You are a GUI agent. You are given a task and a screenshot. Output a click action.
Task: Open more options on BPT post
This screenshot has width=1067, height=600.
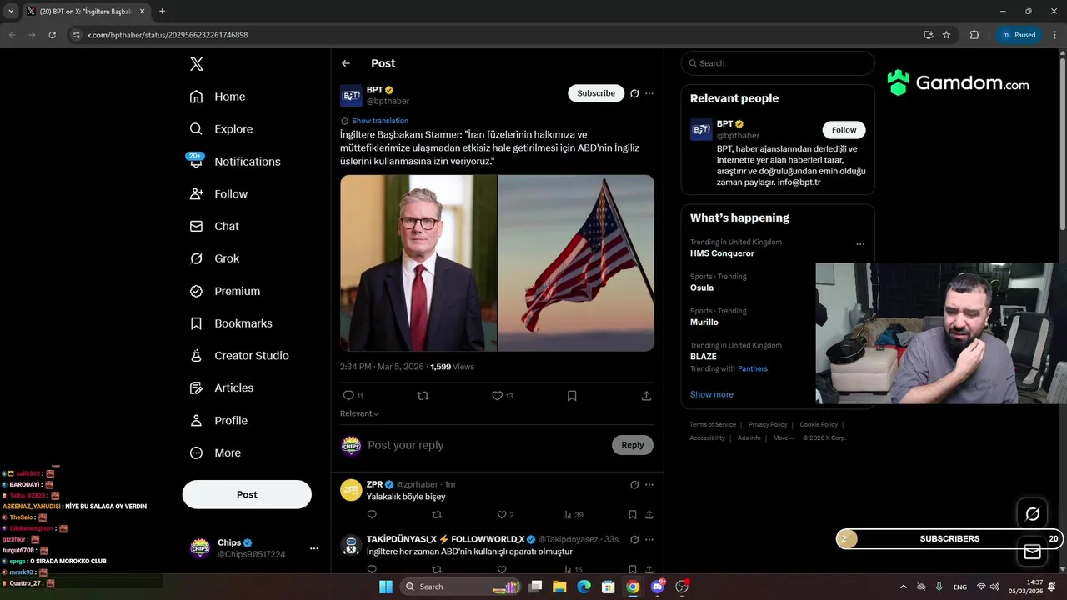(x=649, y=93)
